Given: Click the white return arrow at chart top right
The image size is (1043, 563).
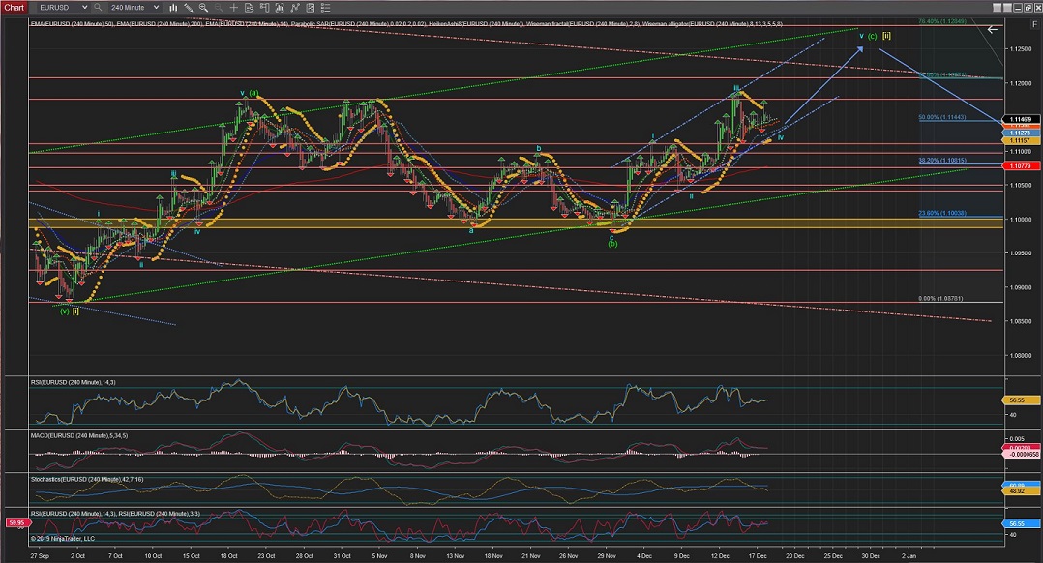Looking at the screenshot, I should click(x=992, y=29).
